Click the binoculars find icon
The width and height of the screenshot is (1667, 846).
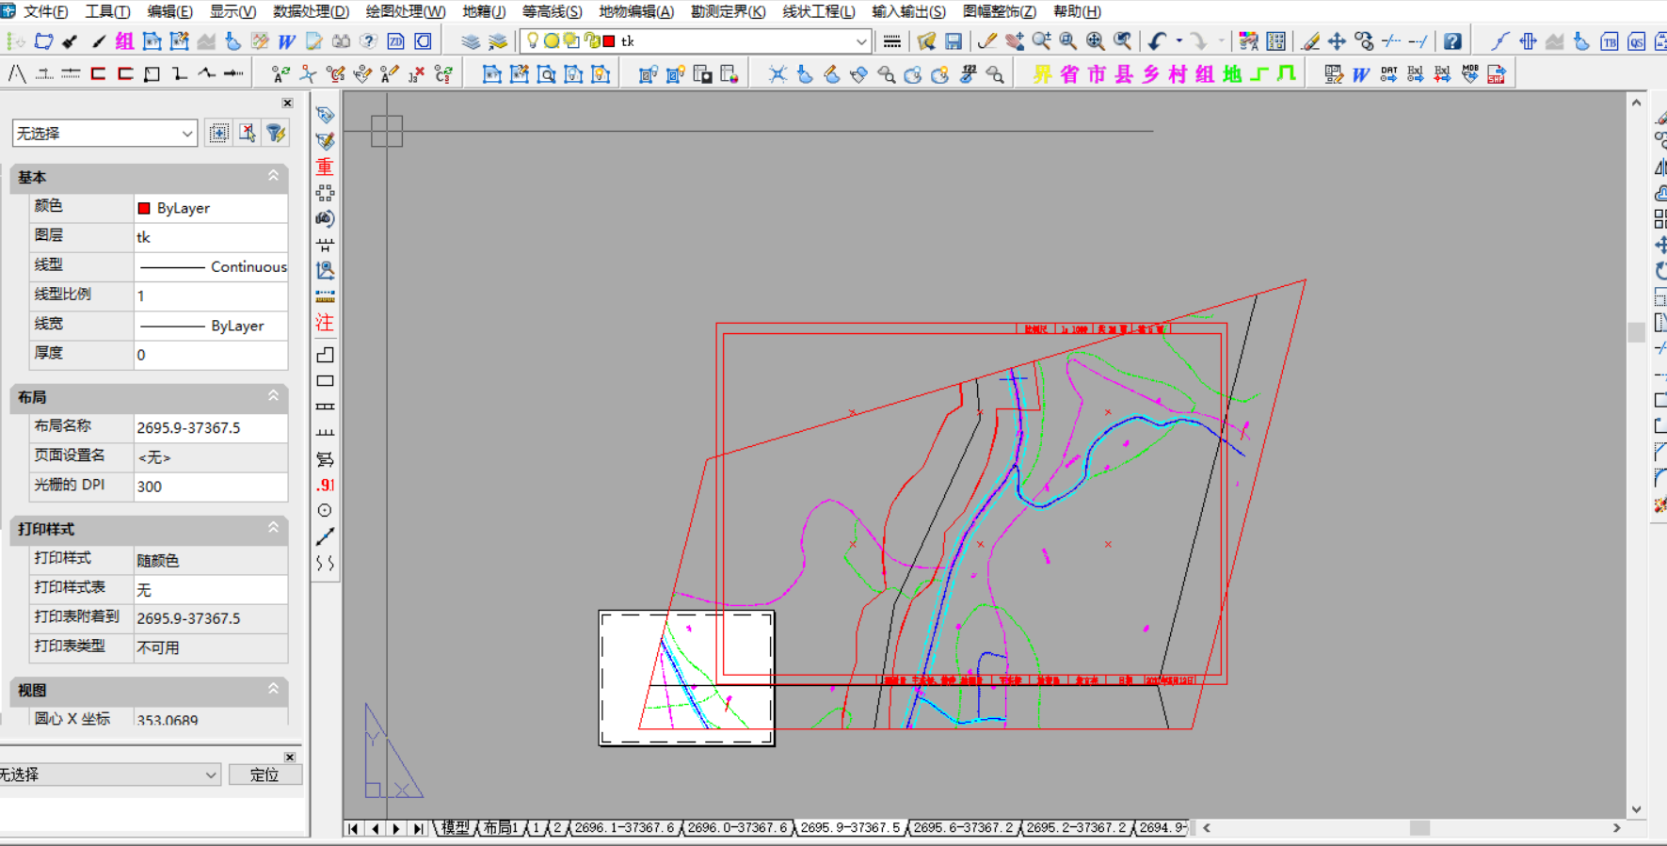pyautogui.click(x=341, y=41)
